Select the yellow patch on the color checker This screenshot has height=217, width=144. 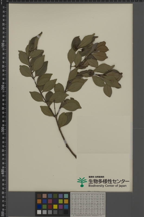(55, 207)
